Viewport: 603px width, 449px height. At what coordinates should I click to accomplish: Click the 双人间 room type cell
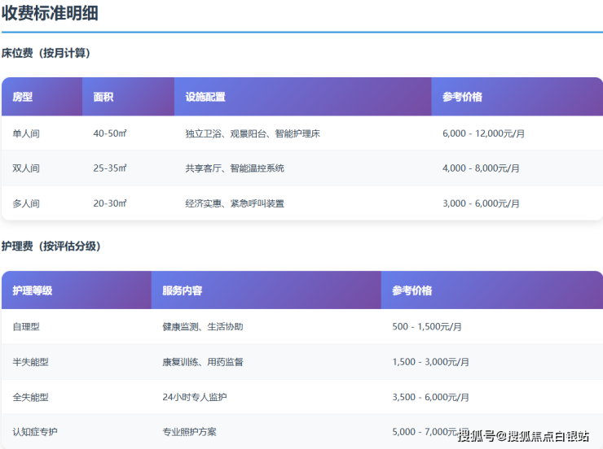pyautogui.click(x=26, y=168)
